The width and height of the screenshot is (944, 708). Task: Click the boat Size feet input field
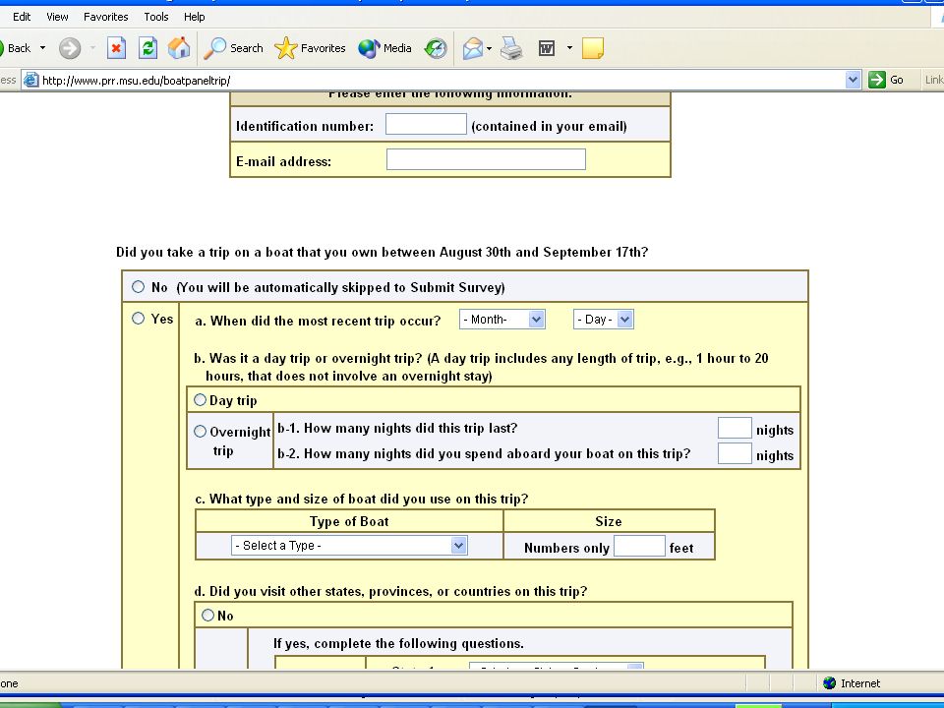point(639,546)
